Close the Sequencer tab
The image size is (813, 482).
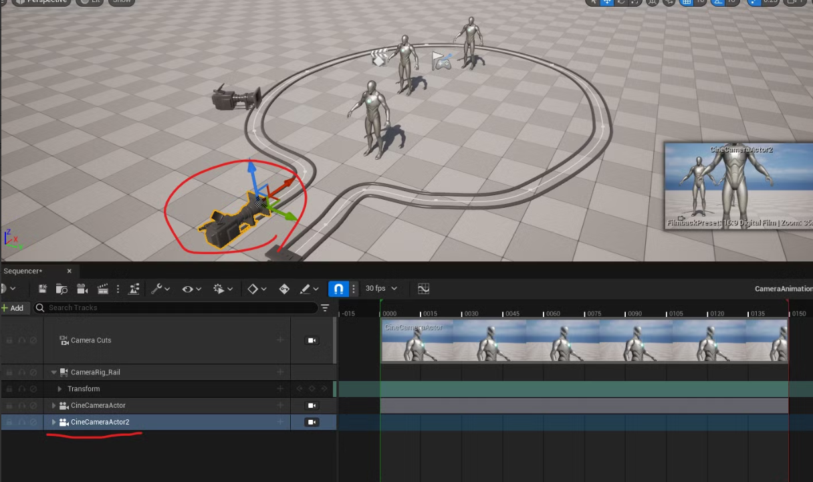tap(70, 271)
